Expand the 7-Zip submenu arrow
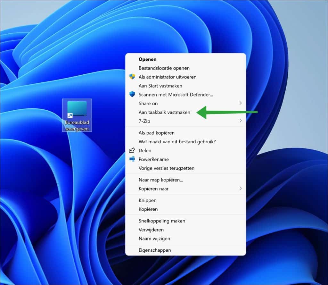The height and width of the screenshot is (285, 328). click(240, 121)
